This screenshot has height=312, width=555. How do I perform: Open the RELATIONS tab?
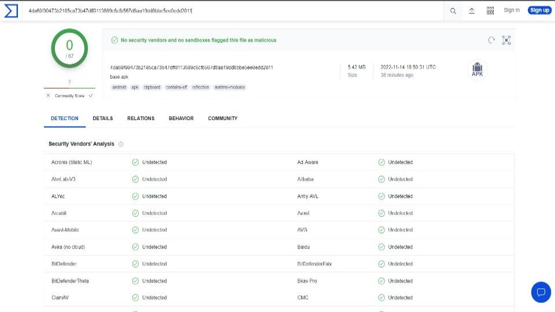(141, 118)
